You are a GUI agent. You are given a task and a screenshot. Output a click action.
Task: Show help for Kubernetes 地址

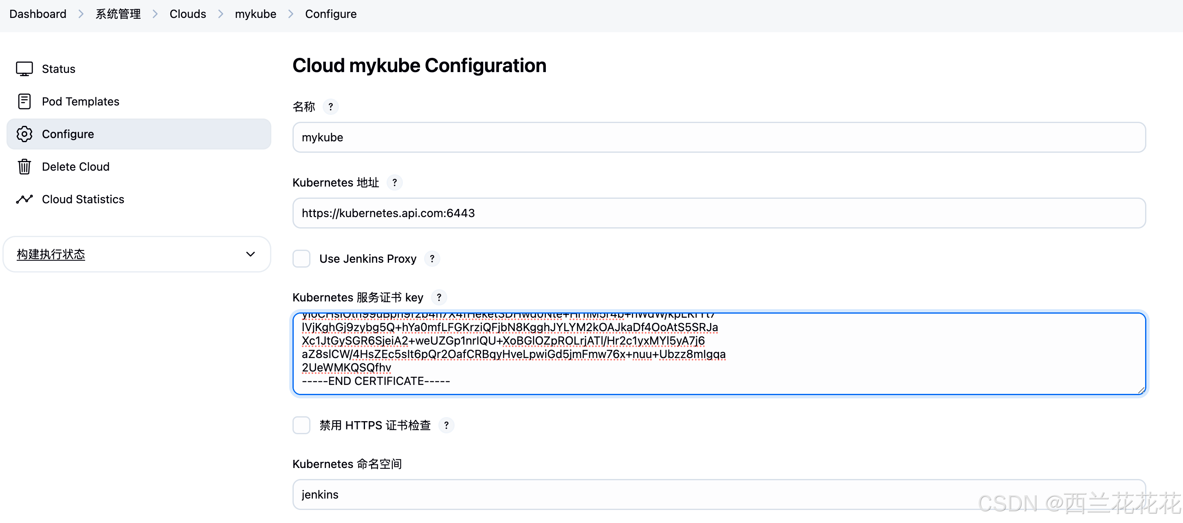point(395,182)
